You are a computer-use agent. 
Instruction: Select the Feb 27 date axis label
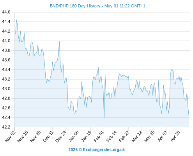[124, 136]
